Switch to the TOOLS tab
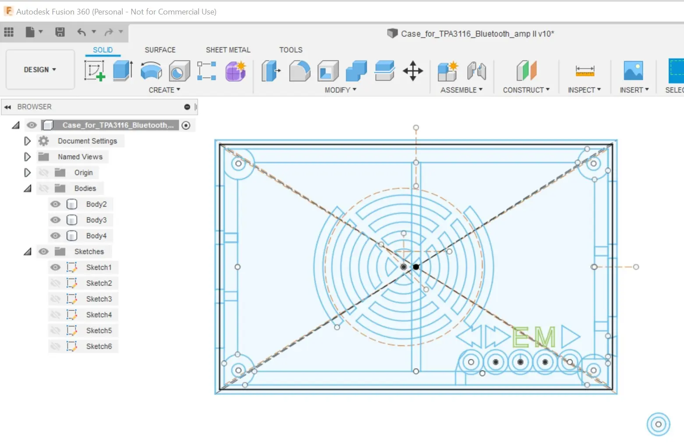 coord(291,50)
